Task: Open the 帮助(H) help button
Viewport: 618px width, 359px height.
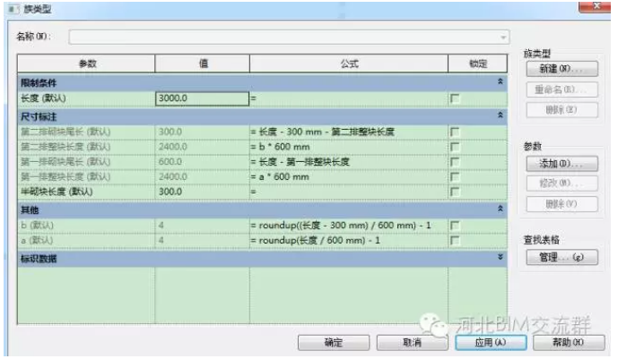Action: 569,343
